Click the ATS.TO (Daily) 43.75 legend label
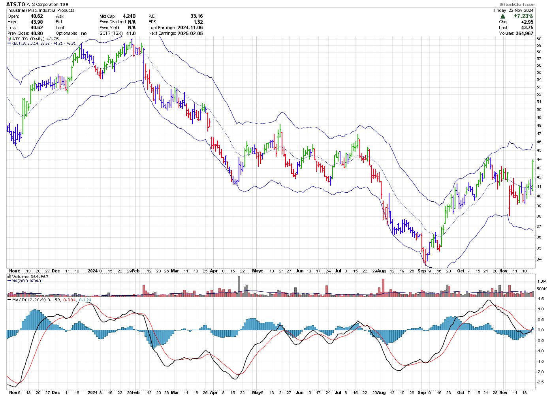 36,39
